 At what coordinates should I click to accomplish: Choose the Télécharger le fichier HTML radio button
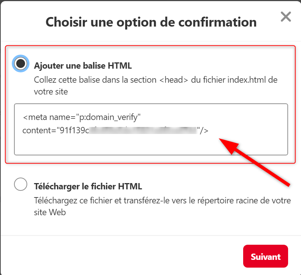(21, 184)
